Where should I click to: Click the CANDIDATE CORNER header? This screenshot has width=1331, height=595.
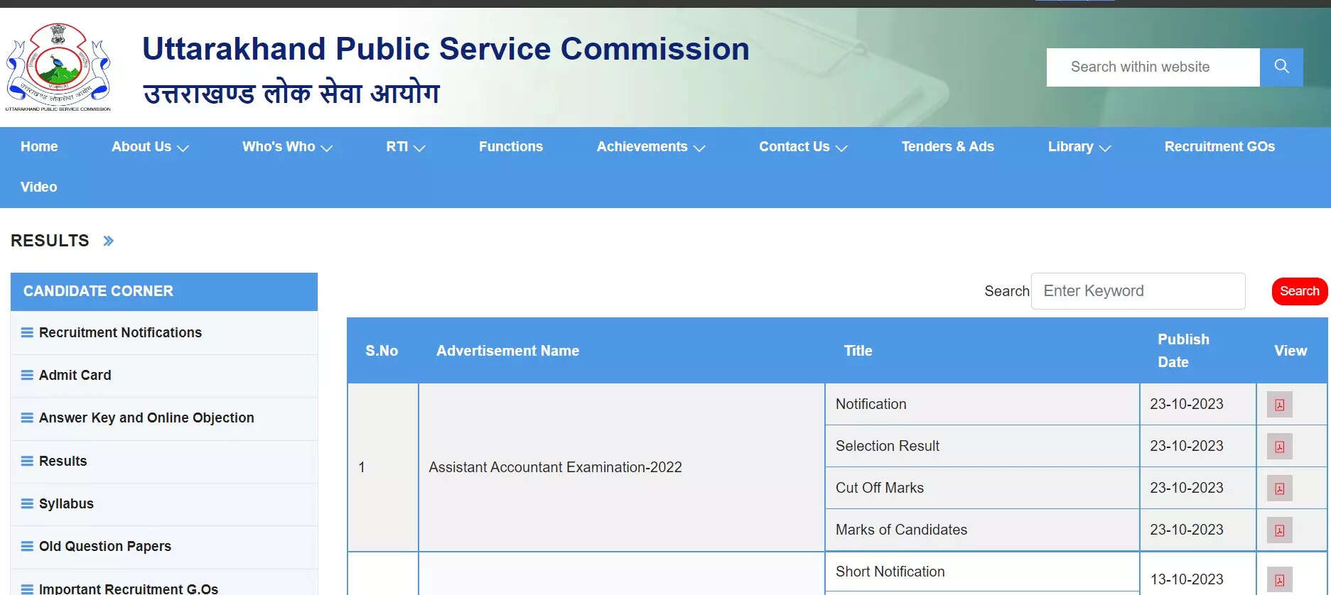click(164, 291)
